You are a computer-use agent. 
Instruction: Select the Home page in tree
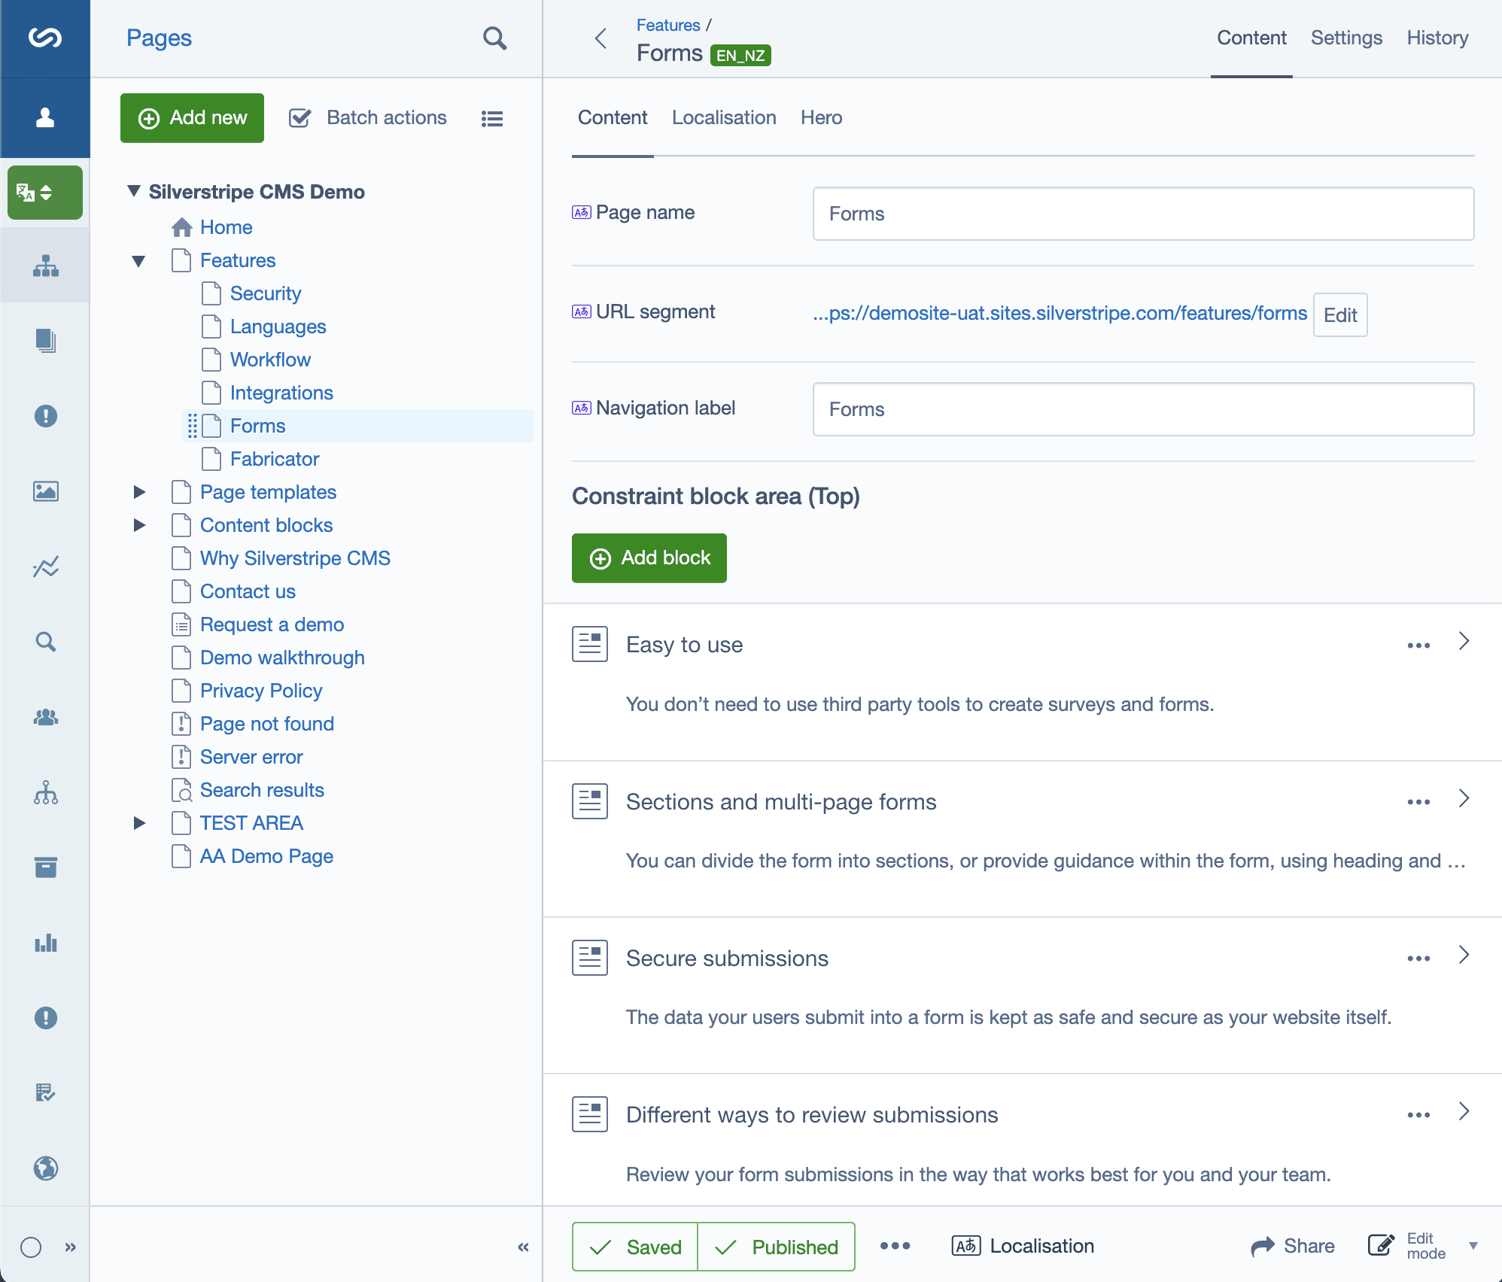226,227
